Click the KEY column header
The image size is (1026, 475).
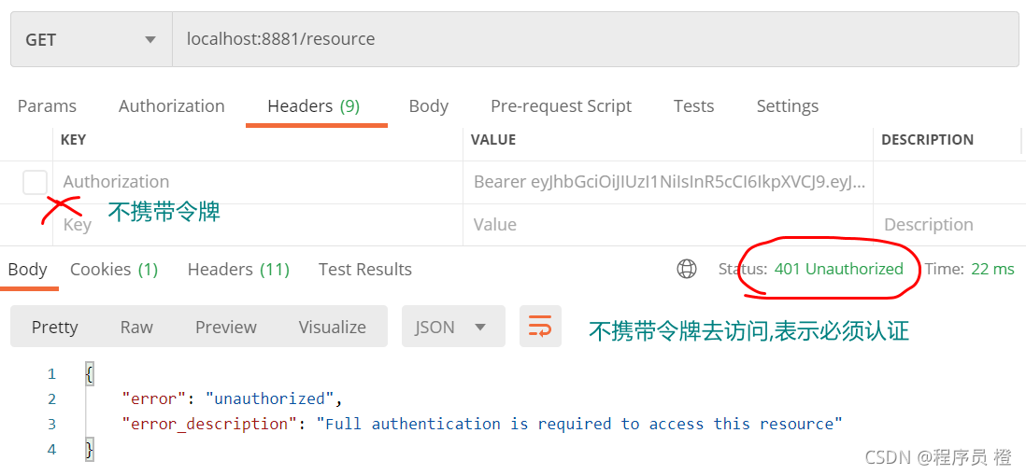coord(73,140)
